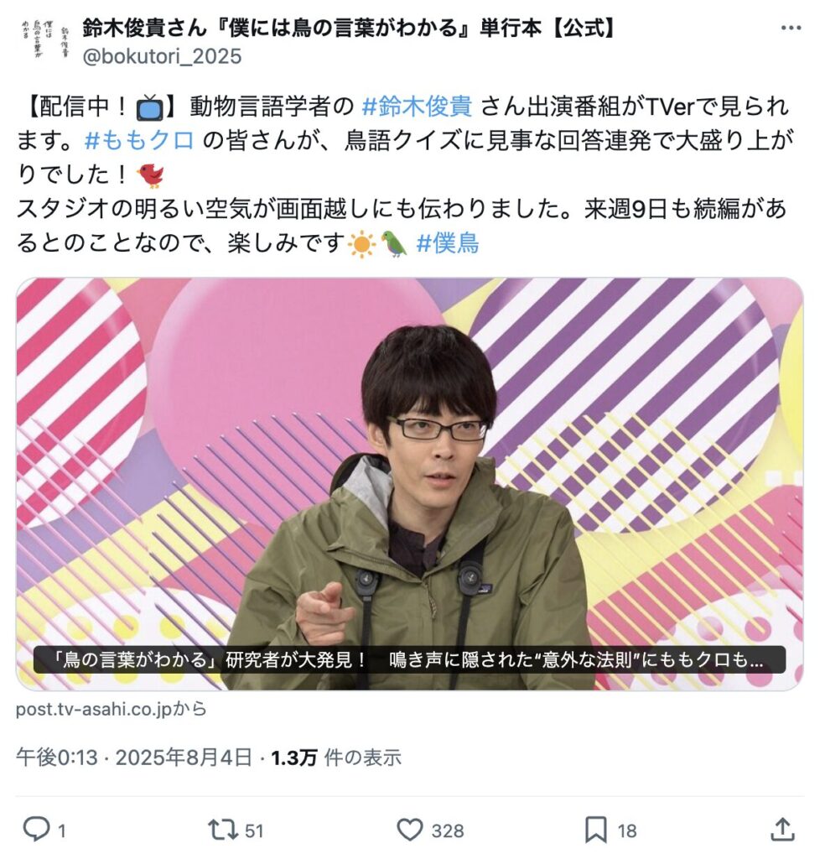
Task: Click the bookmark count 18
Action: point(627,830)
